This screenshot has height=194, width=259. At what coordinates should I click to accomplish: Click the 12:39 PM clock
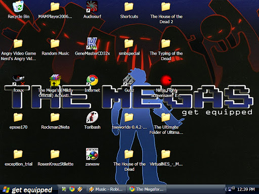246,189
